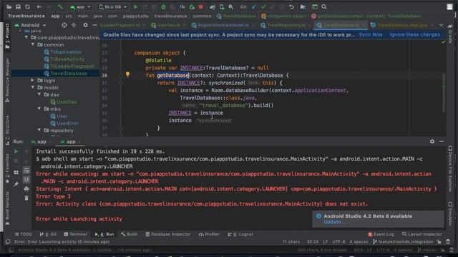Collapse the repository folder
This screenshot has width=458, height=257.
[39, 130]
